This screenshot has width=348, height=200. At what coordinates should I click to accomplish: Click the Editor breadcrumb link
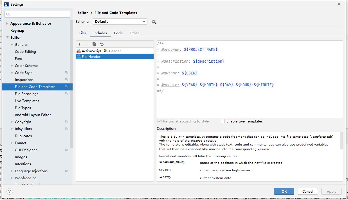[83, 13]
